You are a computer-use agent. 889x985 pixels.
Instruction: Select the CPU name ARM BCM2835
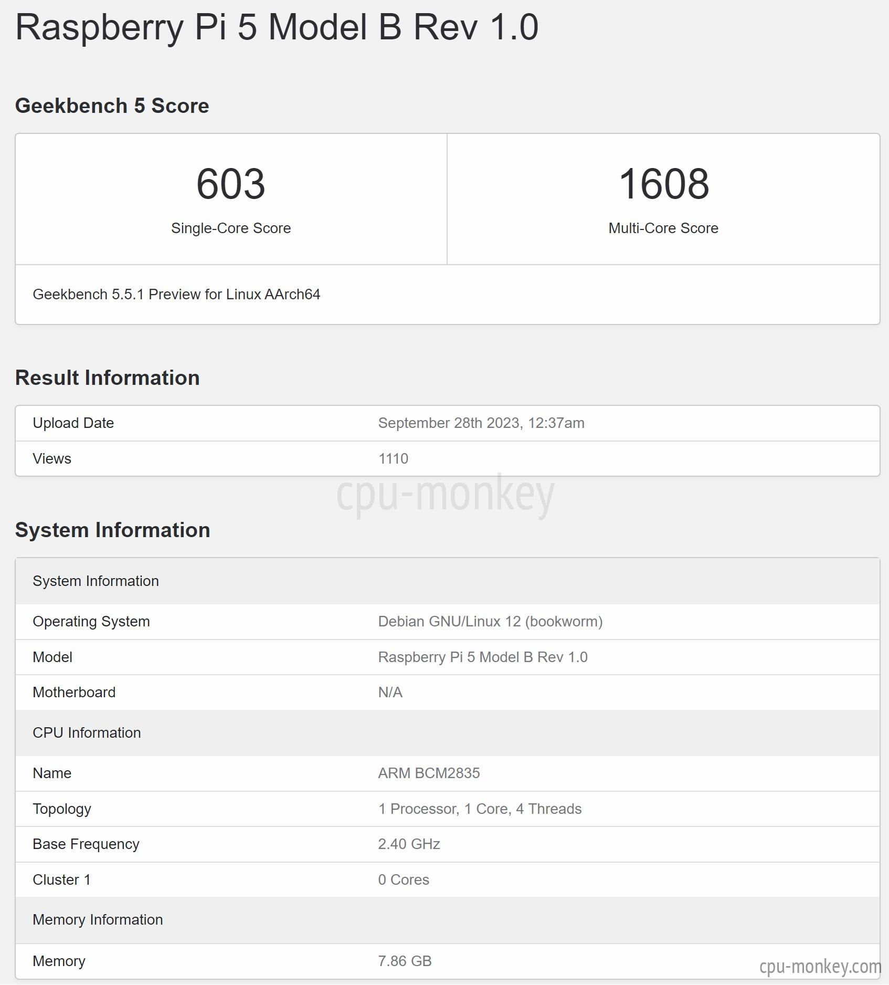click(429, 773)
